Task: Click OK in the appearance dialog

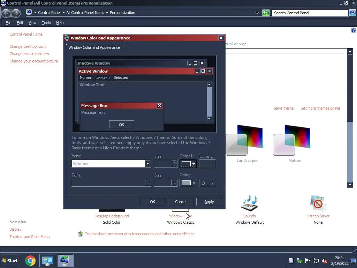Action: coord(153,202)
